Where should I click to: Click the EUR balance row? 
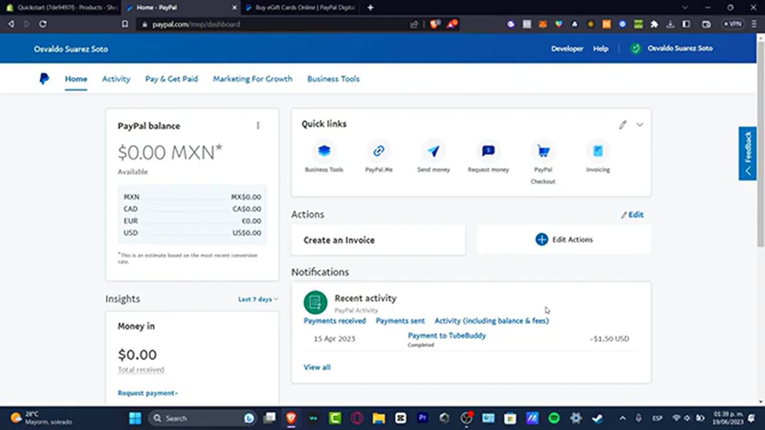tap(192, 221)
